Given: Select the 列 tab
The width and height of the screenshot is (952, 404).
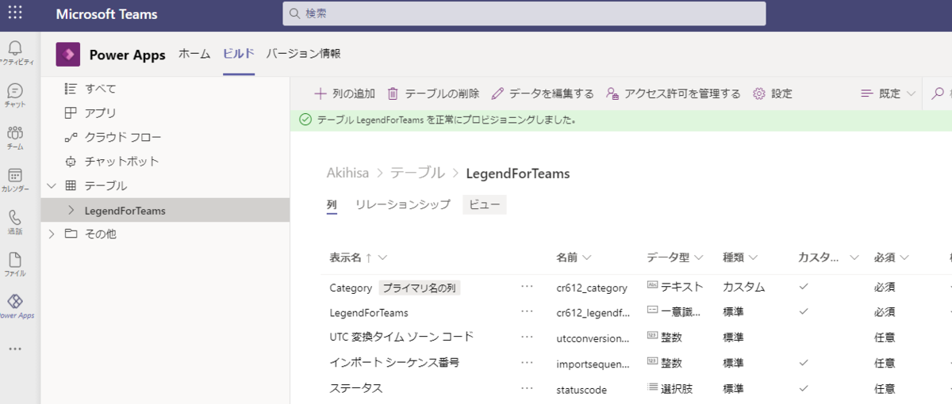Looking at the screenshot, I should [x=332, y=204].
